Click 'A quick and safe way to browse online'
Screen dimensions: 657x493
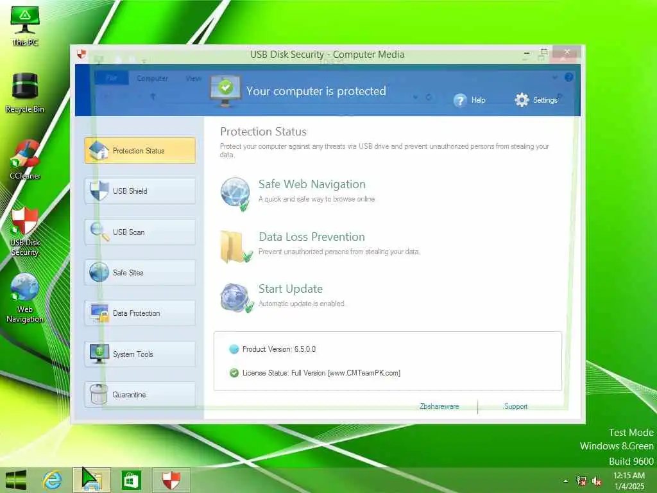[x=316, y=199]
